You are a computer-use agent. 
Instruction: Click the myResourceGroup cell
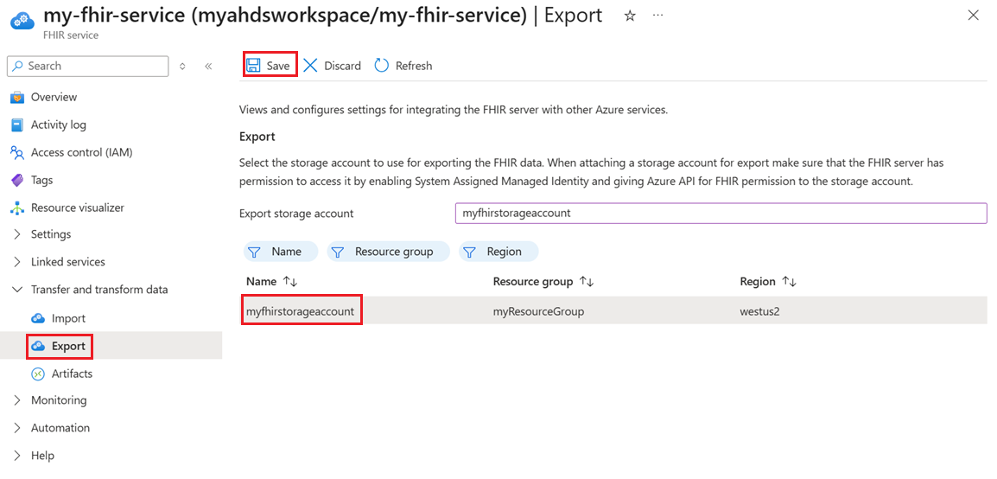coord(538,312)
